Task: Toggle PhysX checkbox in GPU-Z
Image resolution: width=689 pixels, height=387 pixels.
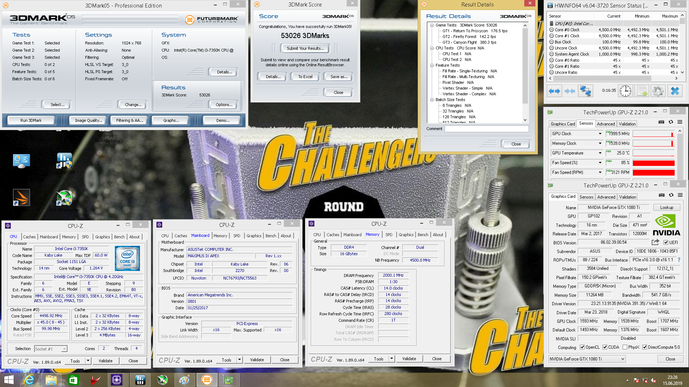Action: (625, 347)
